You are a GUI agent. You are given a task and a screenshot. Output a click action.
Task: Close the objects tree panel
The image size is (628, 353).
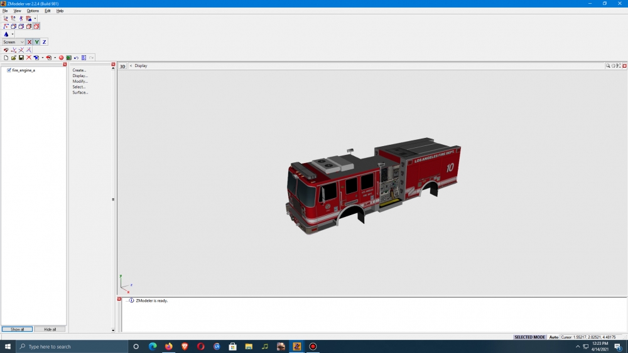pos(65,65)
